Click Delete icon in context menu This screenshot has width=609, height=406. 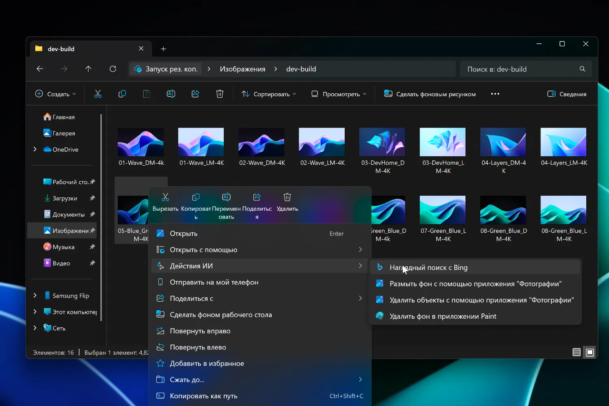click(287, 198)
